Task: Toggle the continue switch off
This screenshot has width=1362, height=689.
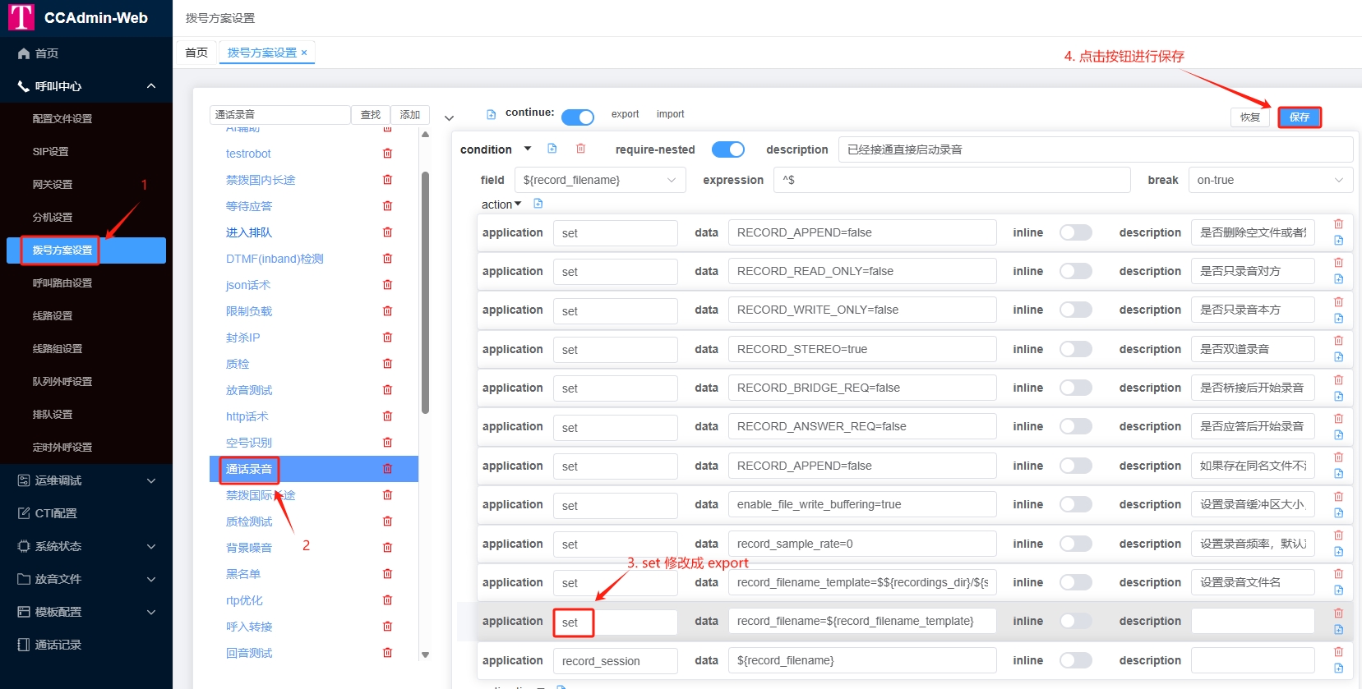Action: (578, 117)
